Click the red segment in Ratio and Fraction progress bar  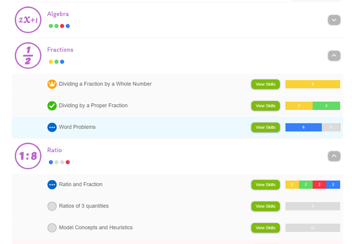point(319,185)
